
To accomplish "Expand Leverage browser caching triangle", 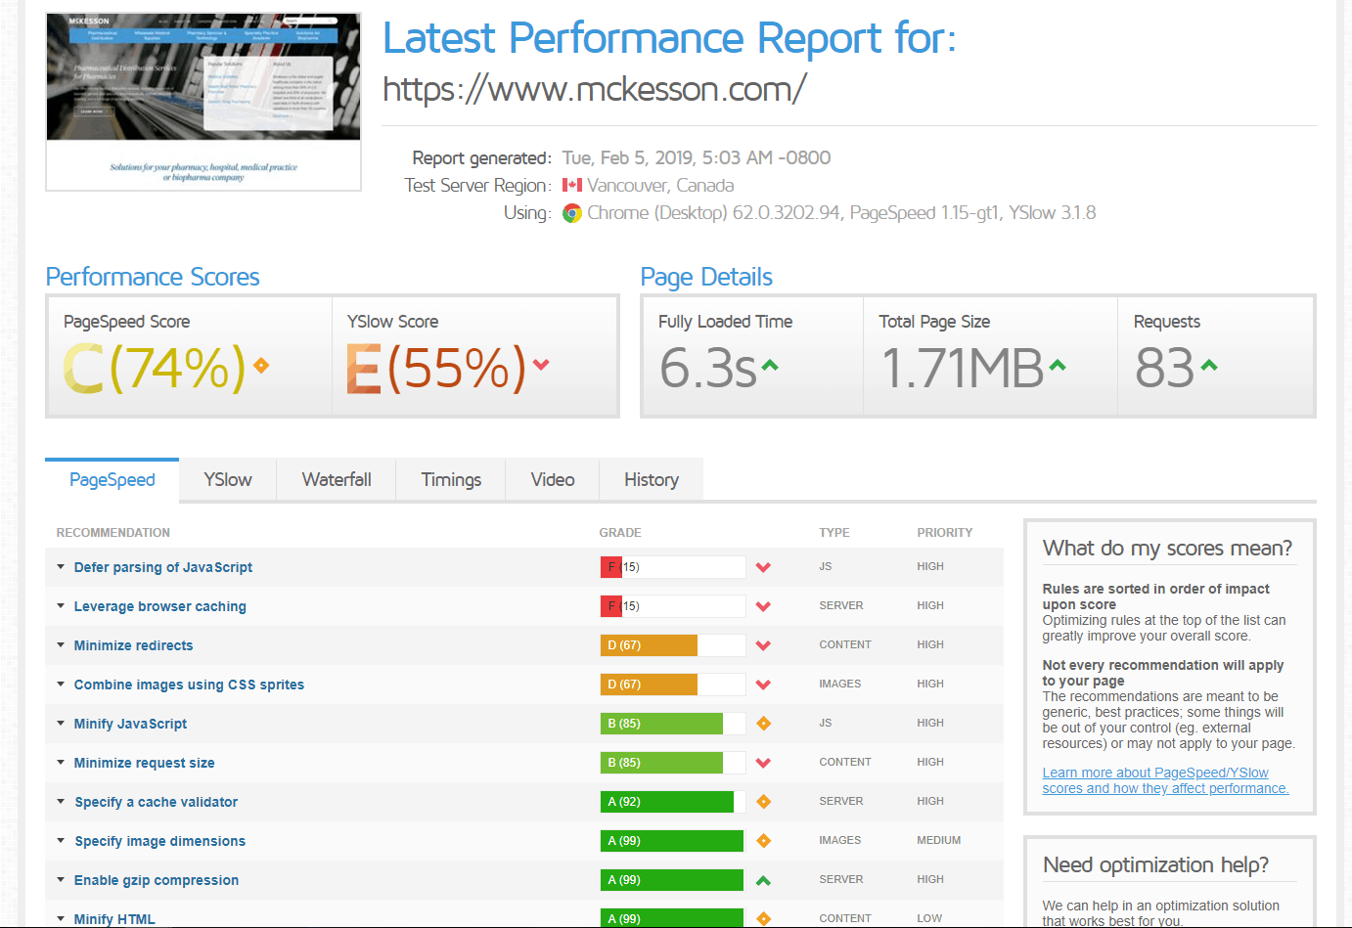I will click(61, 606).
